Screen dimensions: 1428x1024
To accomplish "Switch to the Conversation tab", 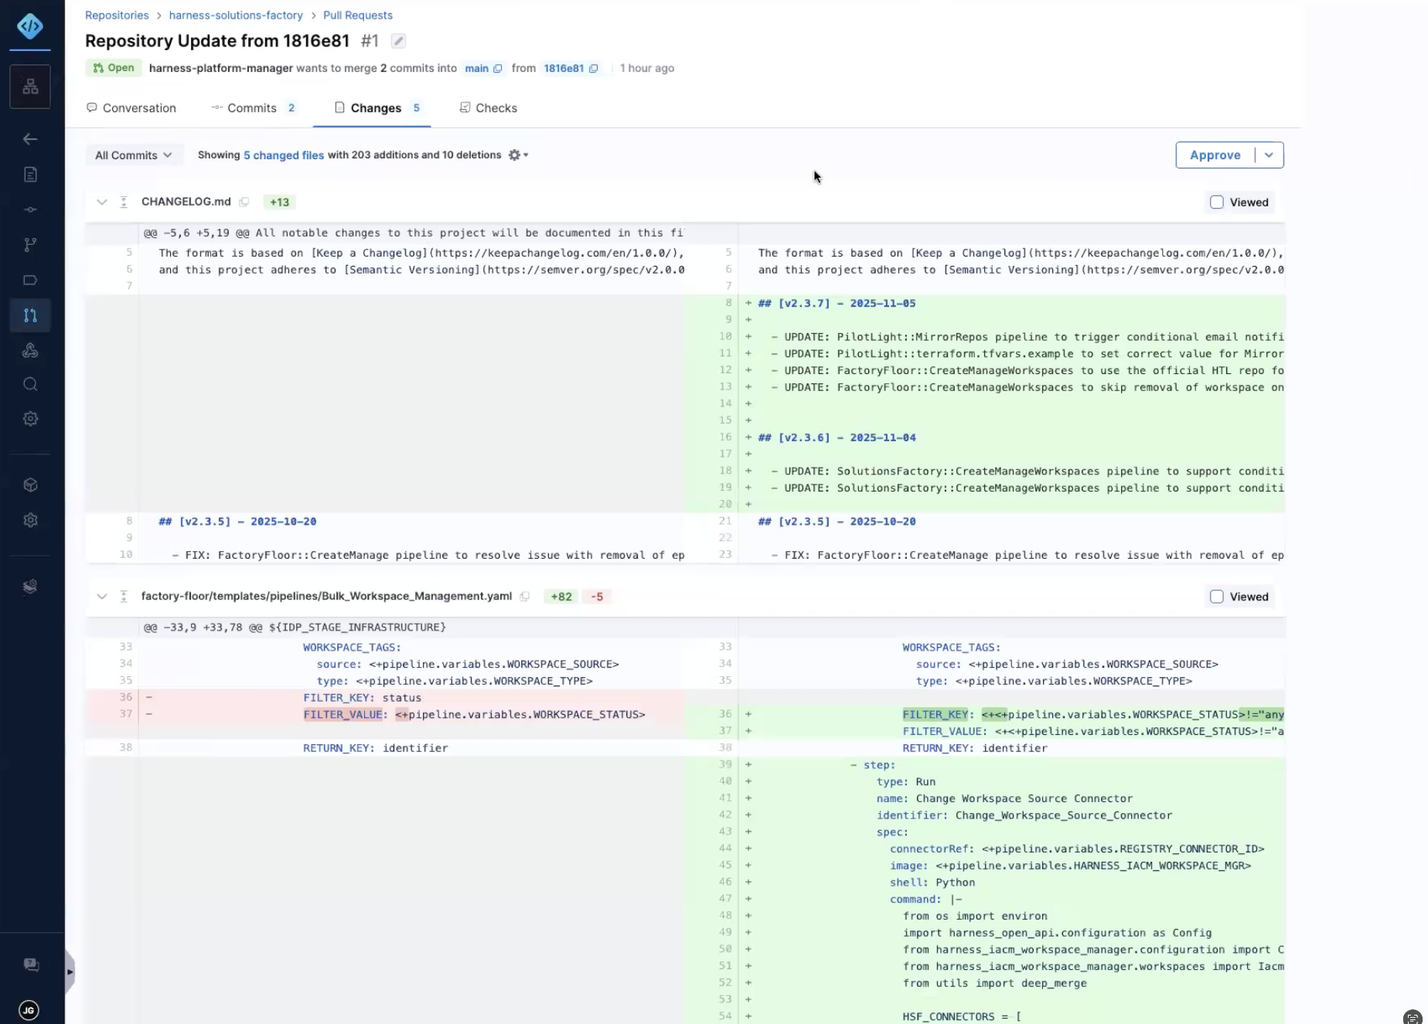I will (x=131, y=108).
